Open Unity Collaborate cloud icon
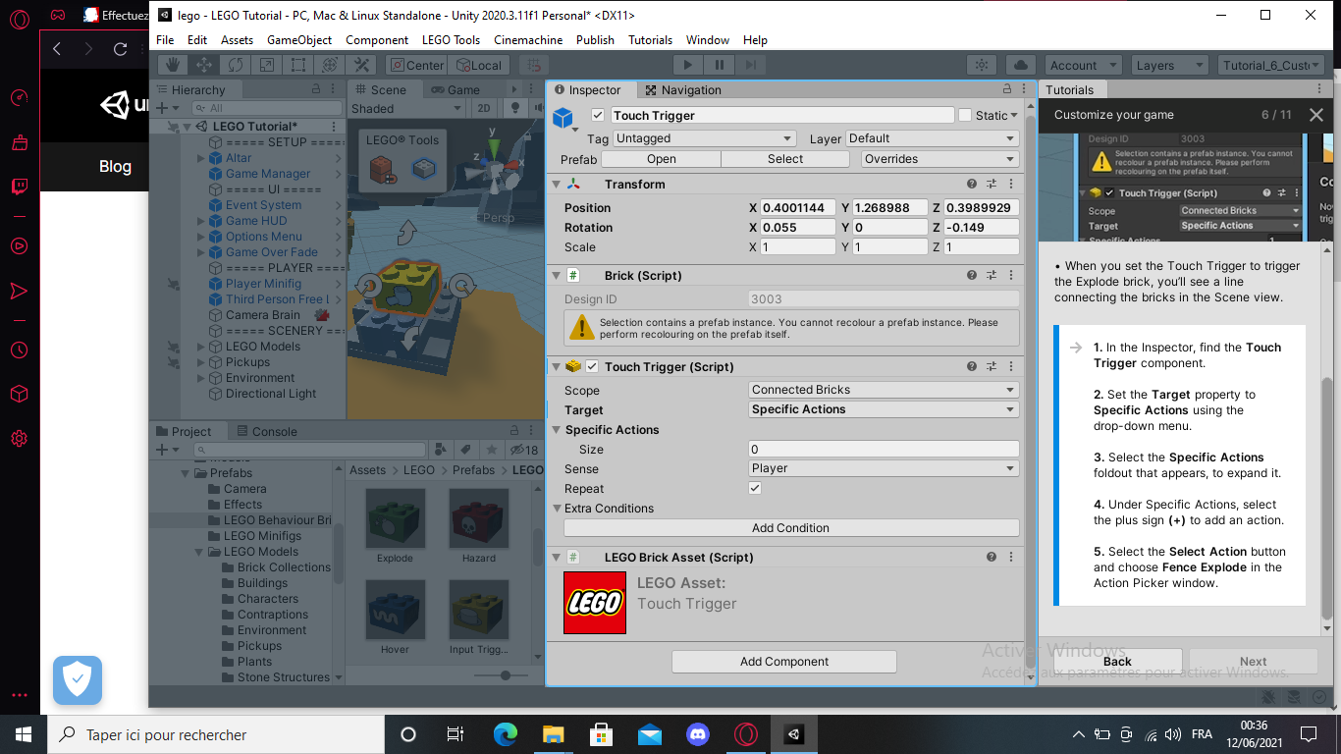This screenshot has width=1341, height=754. (x=1020, y=64)
